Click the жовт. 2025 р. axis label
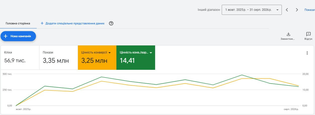Image resolution: width=315 pixels, height=115 pixels. [23, 109]
